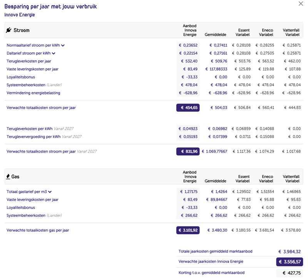308x278 pixels.
Task: Click Essent Variabel column header in Stroom table
Action: [x=243, y=32]
